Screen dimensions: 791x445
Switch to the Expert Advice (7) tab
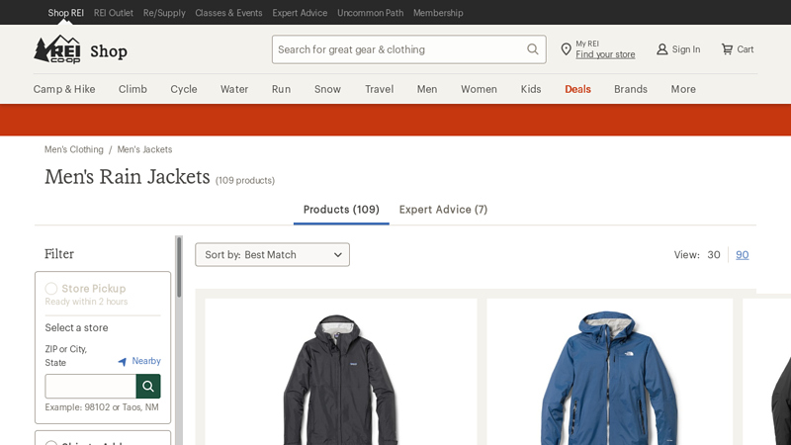point(443,210)
